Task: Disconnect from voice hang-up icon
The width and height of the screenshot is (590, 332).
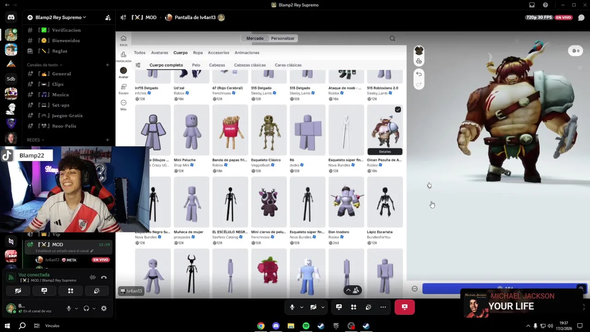Action: 104,277
